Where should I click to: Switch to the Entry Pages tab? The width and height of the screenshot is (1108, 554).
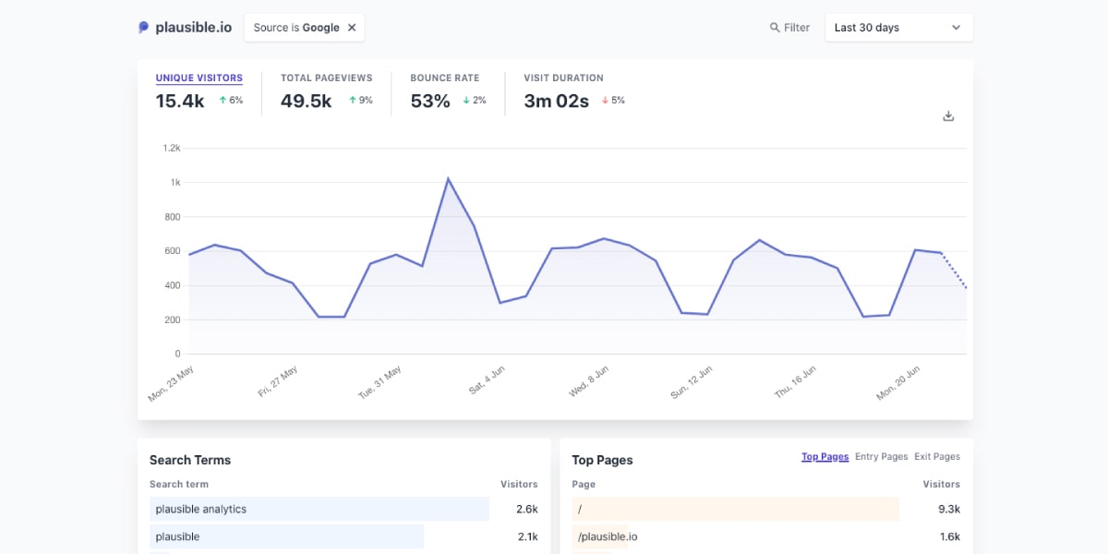pyautogui.click(x=882, y=456)
